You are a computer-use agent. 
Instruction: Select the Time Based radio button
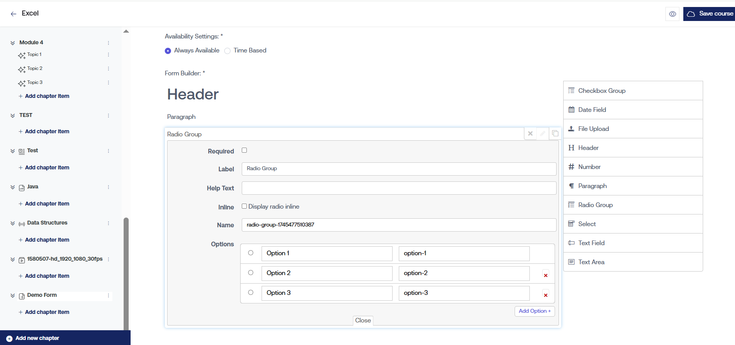[227, 51]
